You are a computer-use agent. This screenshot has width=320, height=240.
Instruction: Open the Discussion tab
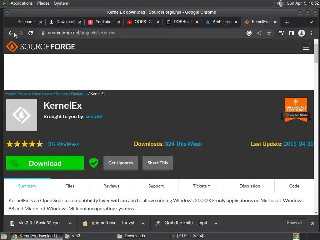tap(250, 186)
